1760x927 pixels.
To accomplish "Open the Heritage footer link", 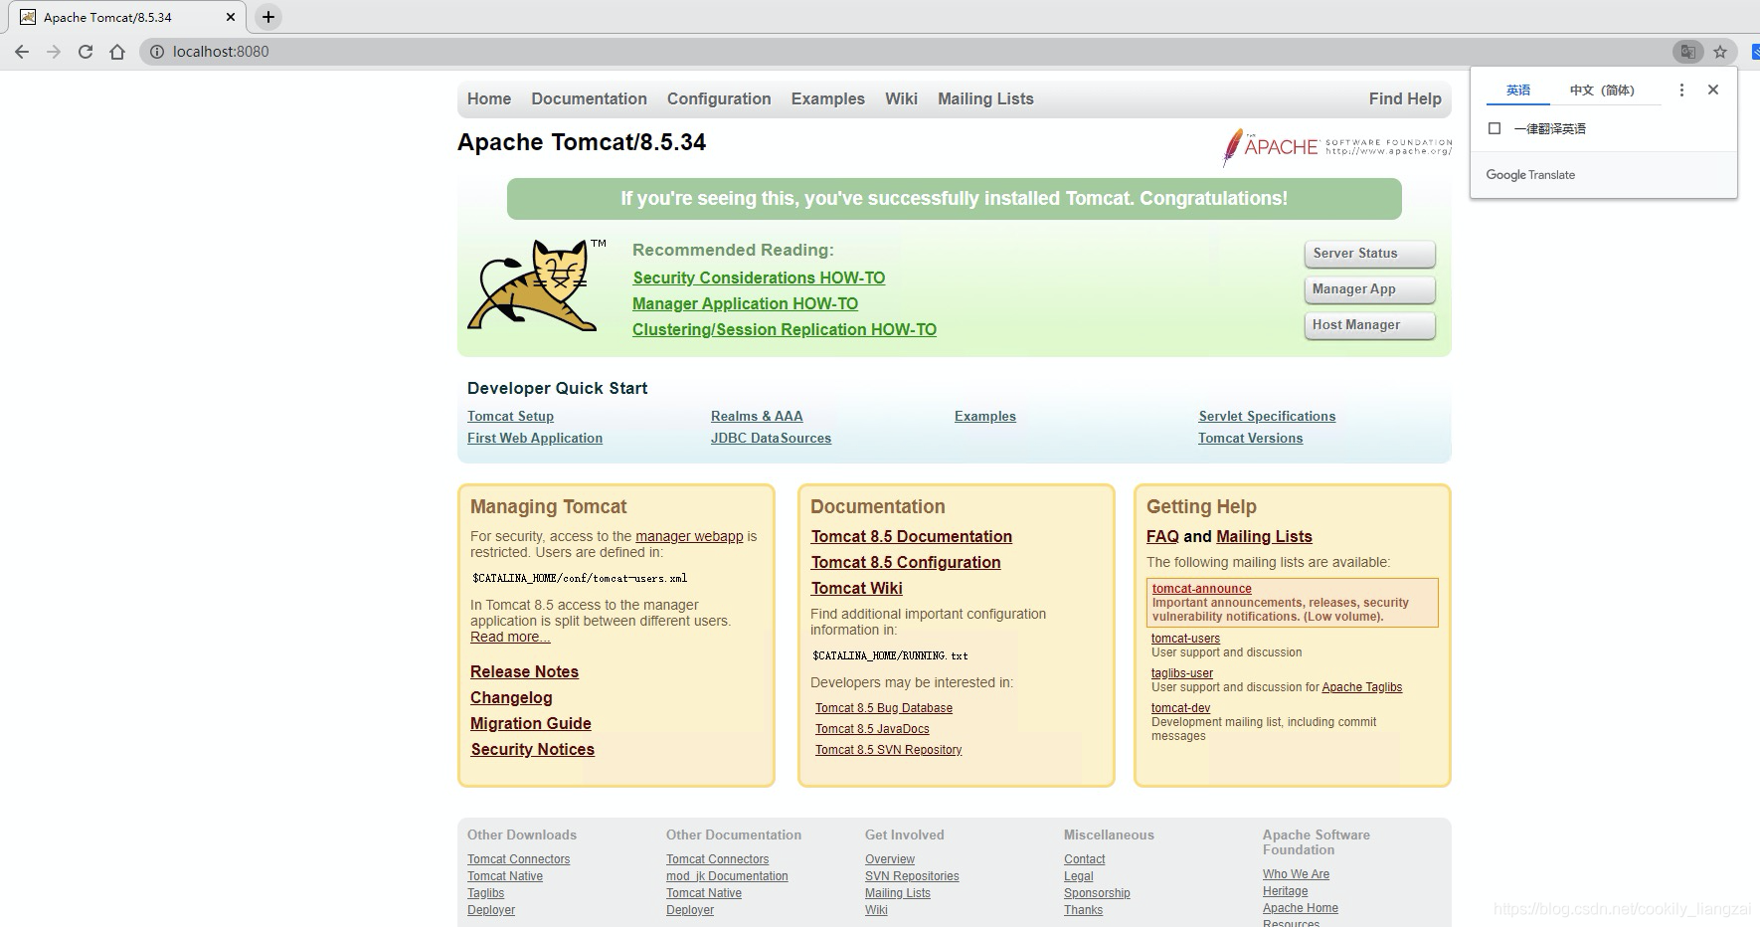I will tap(1285, 891).
